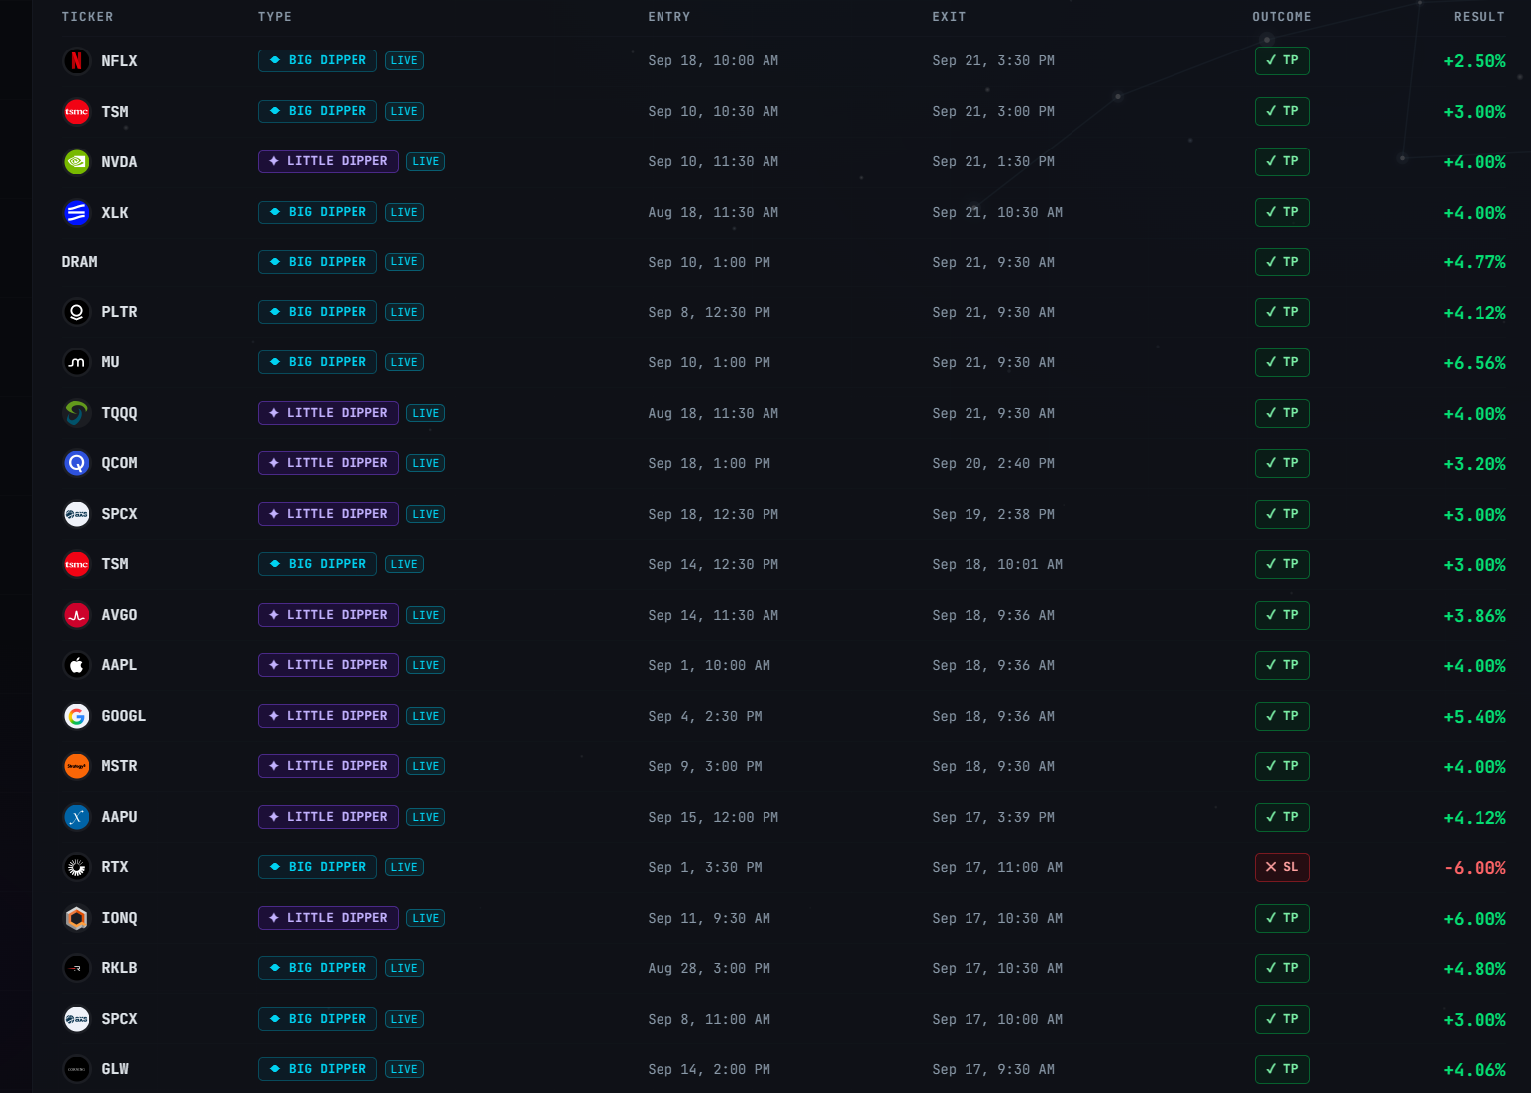Screen dimensions: 1531x1093
Task: Click the exit time 'Sep 19, 2:38 PM'
Action: (x=993, y=515)
